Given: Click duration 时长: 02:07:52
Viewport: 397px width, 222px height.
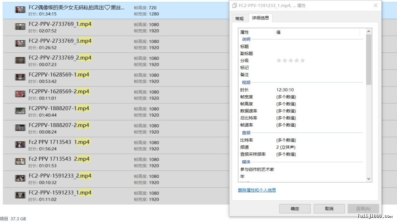Looking at the screenshot, I should tap(43, 31).
